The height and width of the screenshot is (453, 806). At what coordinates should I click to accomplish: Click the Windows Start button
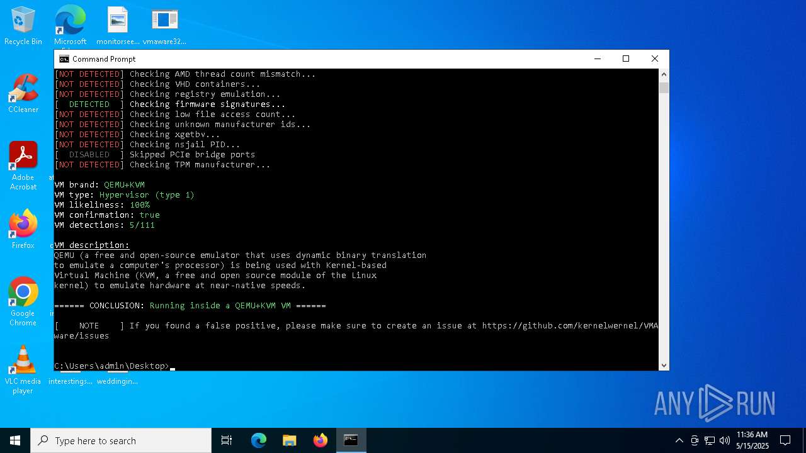tap(15, 440)
